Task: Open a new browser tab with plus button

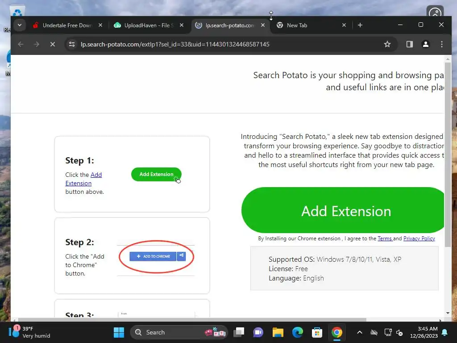Action: point(360,25)
